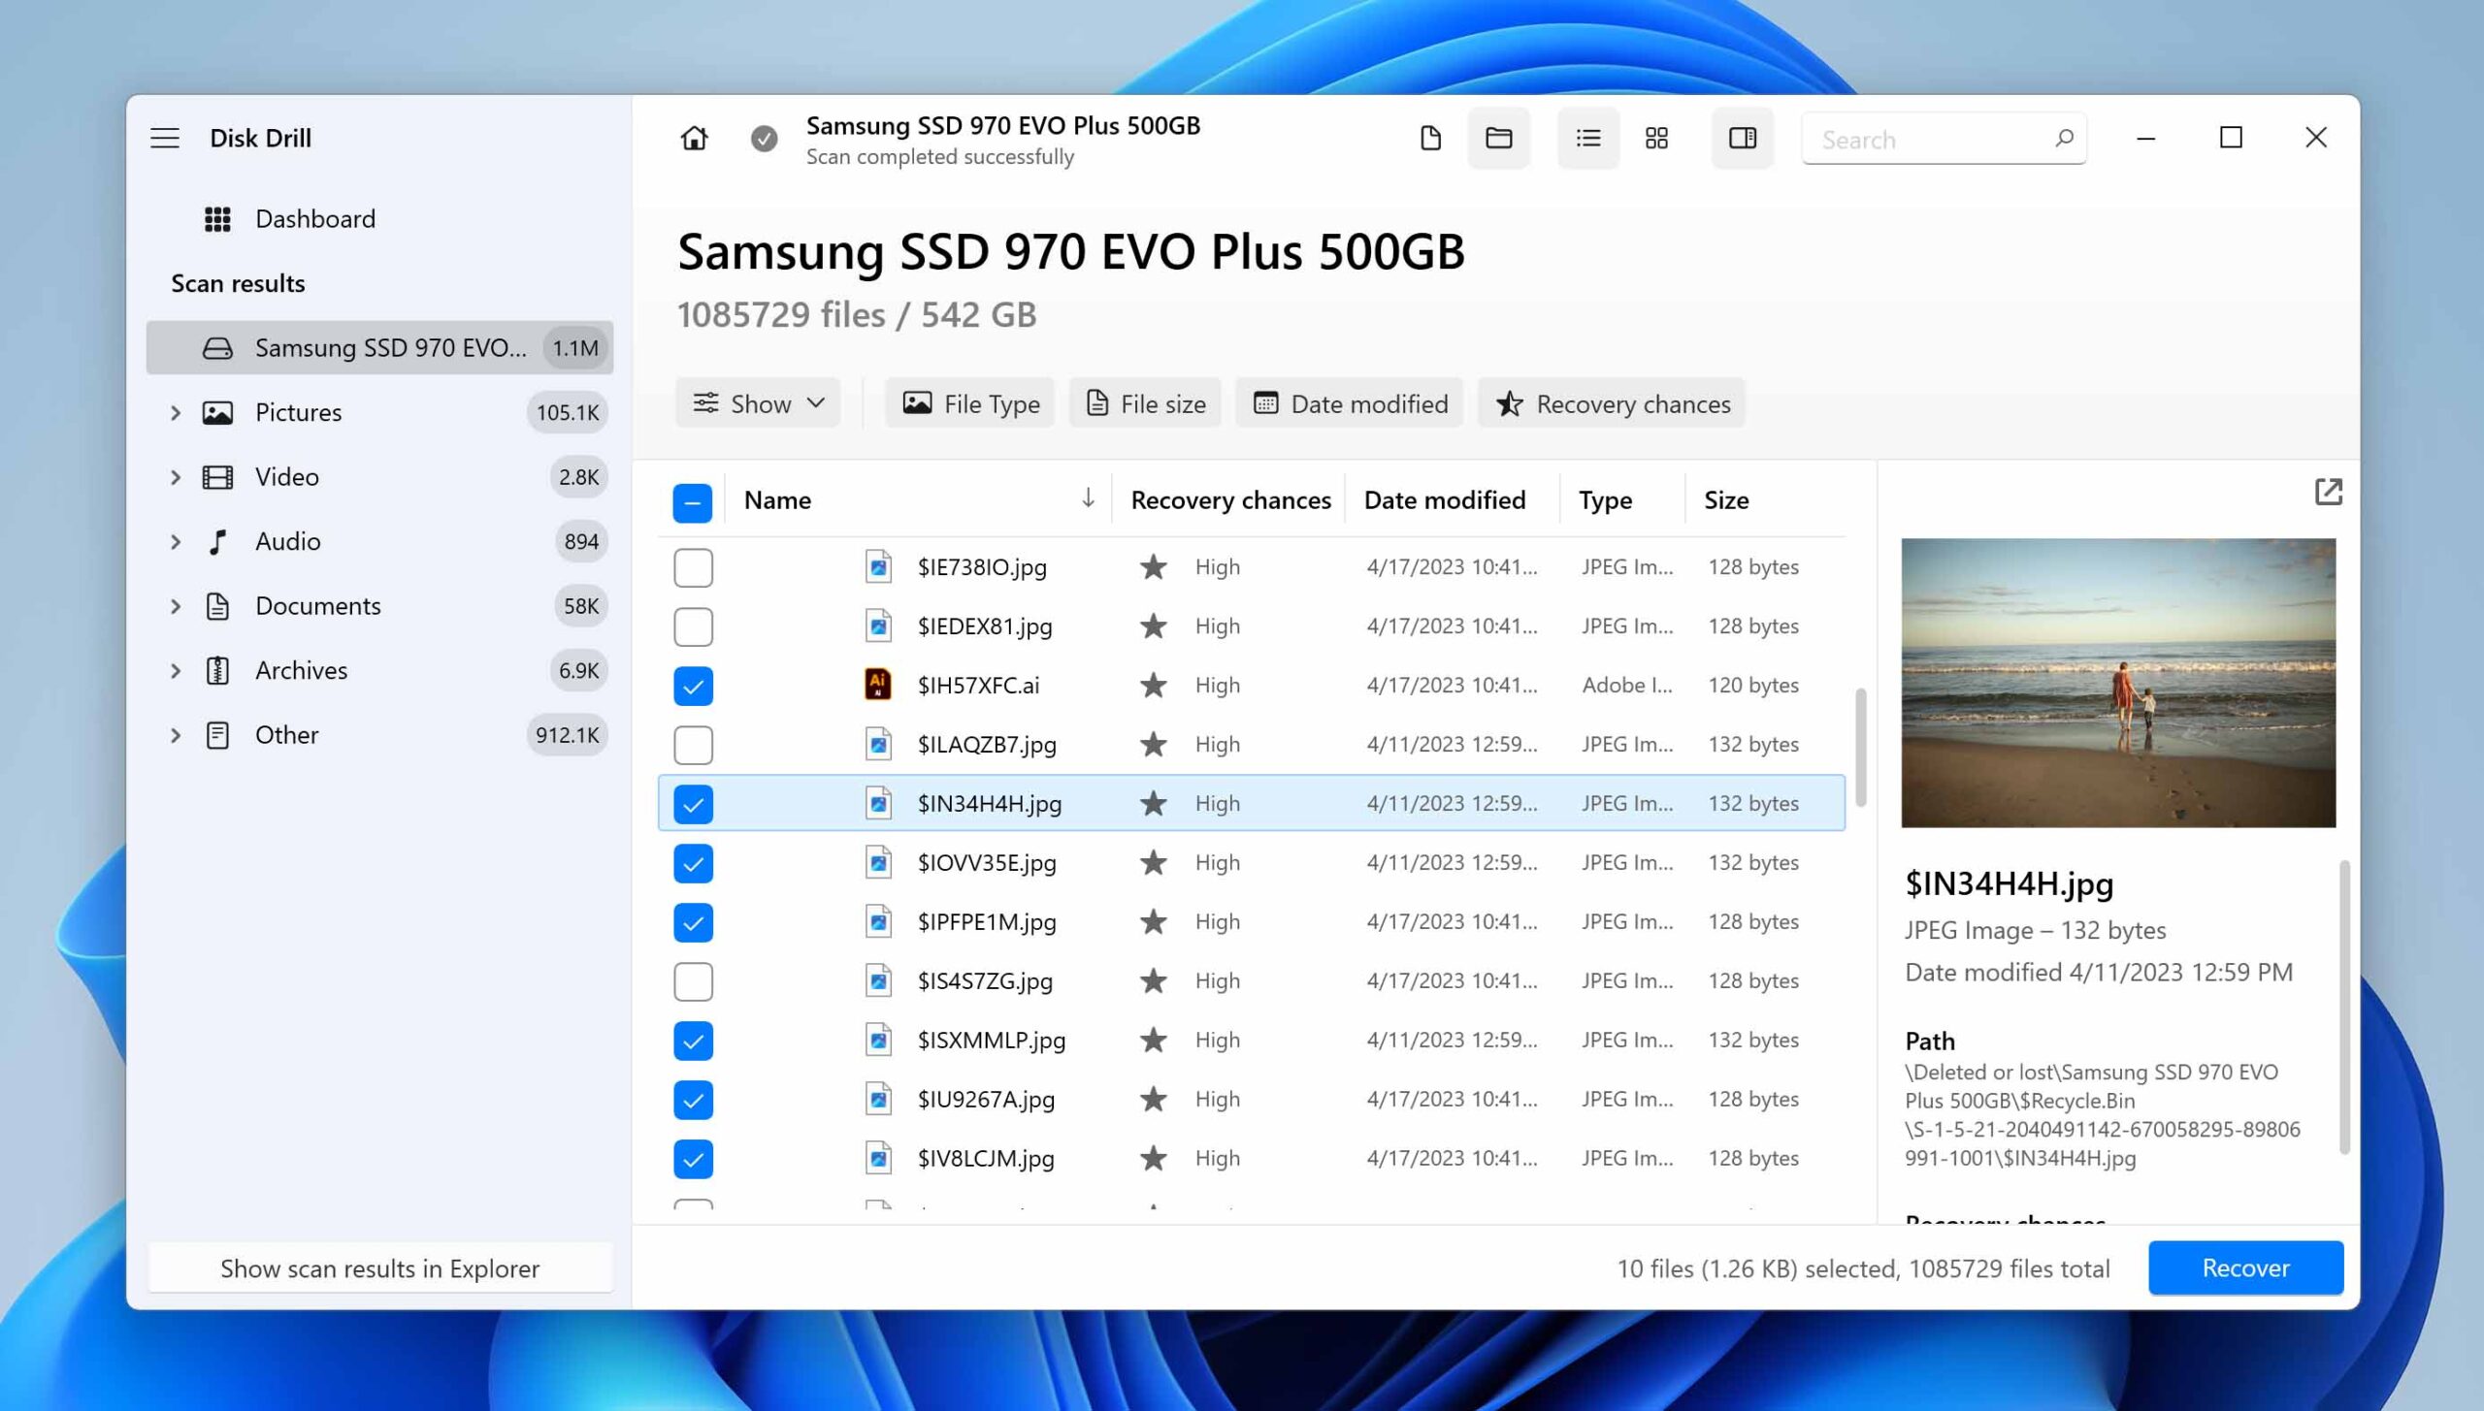Image resolution: width=2484 pixels, height=1411 pixels.
Task: Open the Date modified filter
Action: (1350, 402)
